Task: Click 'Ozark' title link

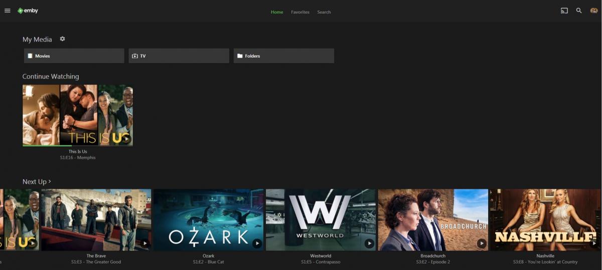Action: [208, 256]
